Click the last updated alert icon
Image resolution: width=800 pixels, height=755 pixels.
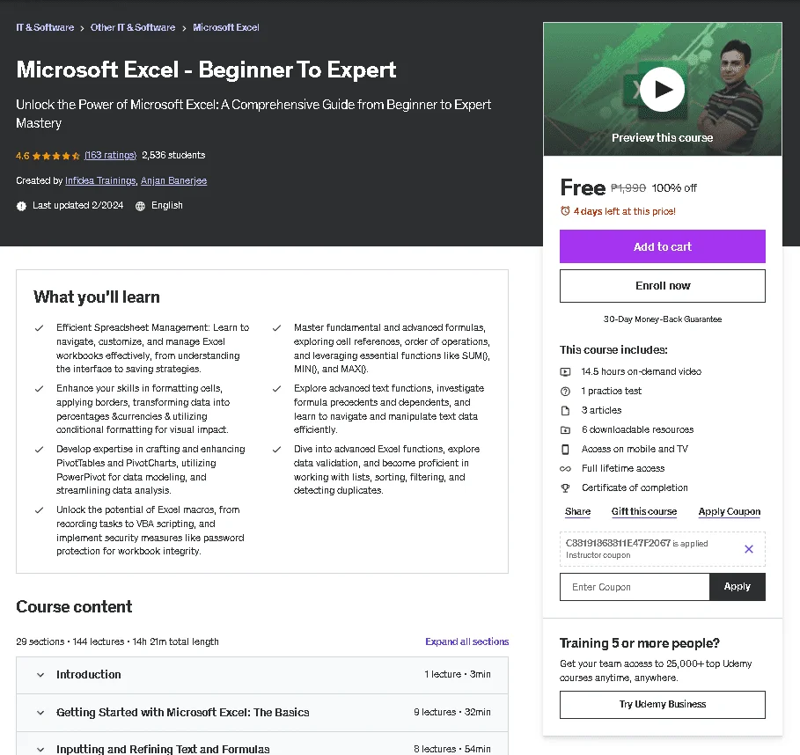point(21,206)
